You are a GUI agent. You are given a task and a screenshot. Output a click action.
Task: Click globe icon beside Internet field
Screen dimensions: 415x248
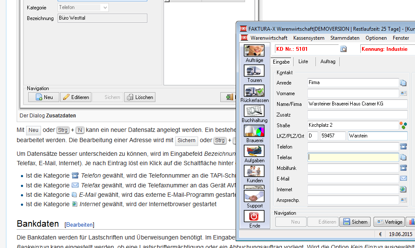click(x=403, y=189)
